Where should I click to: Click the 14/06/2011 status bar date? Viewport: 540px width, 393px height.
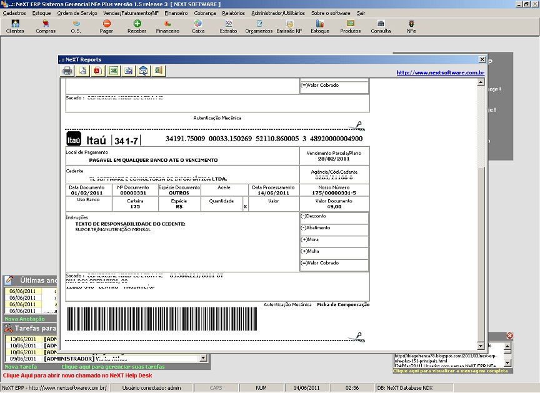[x=306, y=388]
